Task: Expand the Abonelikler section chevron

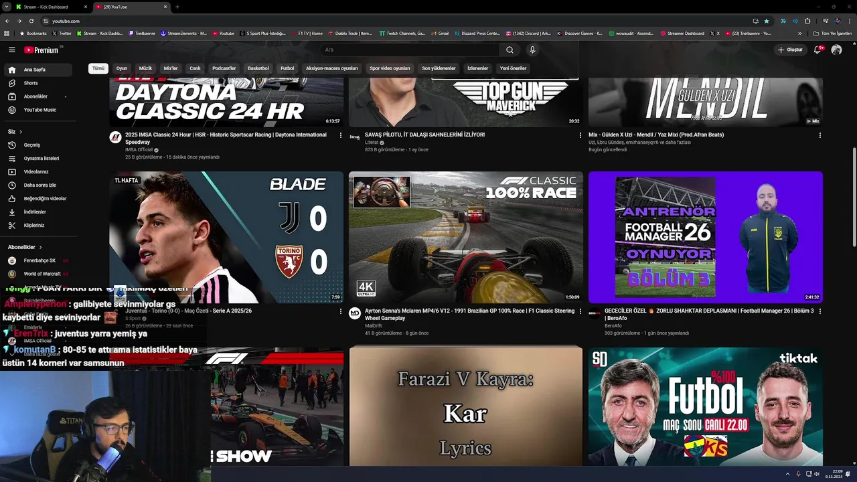Action: tap(41, 247)
